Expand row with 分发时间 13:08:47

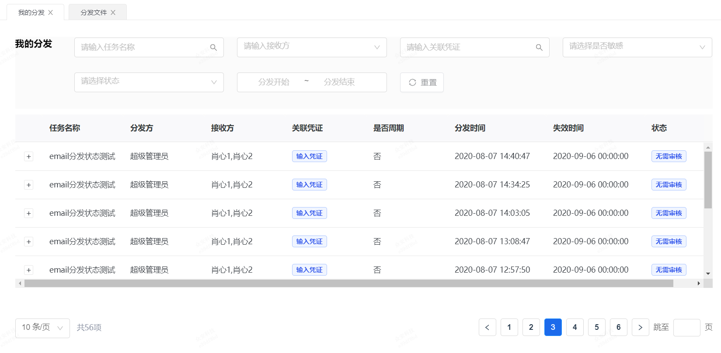[29, 242]
